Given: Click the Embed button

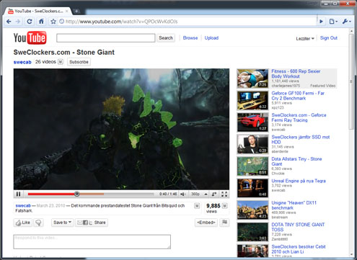Looking at the screenshot, I should point(206,223).
